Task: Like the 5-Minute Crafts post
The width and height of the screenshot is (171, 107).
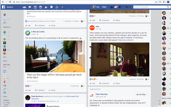Action: pos(28,90)
